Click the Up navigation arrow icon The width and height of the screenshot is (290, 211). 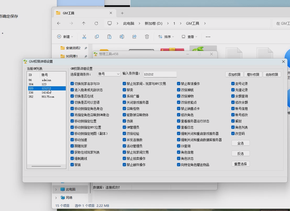(x=84, y=23)
